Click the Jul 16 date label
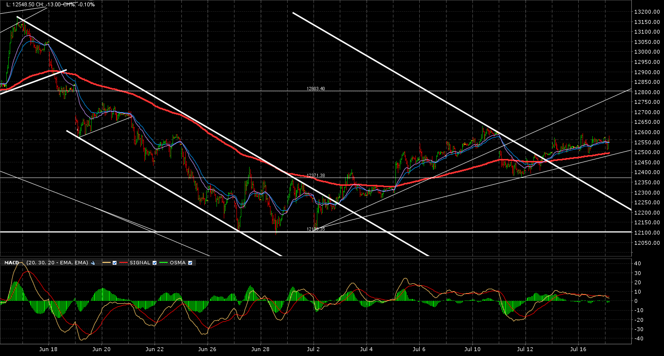Viewport: 664px width, 356px height. click(x=578, y=349)
